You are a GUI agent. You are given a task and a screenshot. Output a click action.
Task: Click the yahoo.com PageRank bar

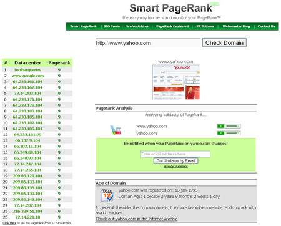click(x=229, y=133)
